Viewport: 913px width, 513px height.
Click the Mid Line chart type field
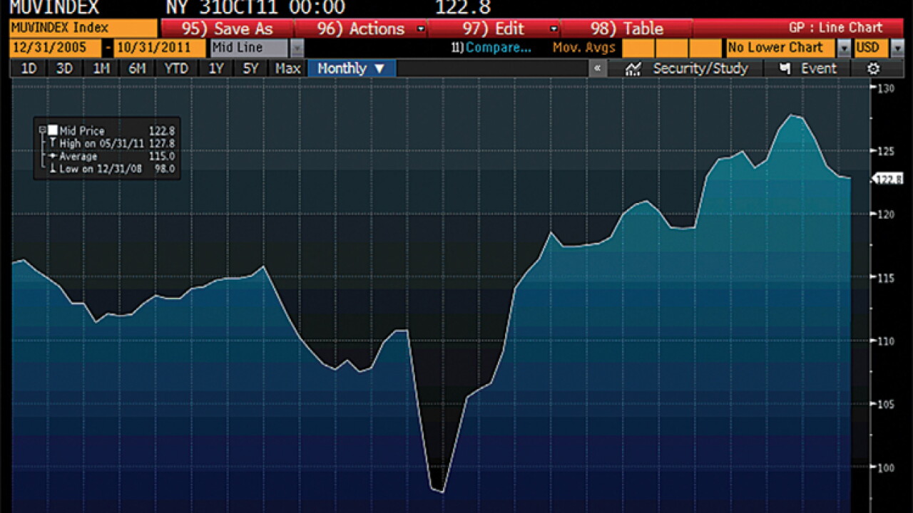click(x=250, y=48)
